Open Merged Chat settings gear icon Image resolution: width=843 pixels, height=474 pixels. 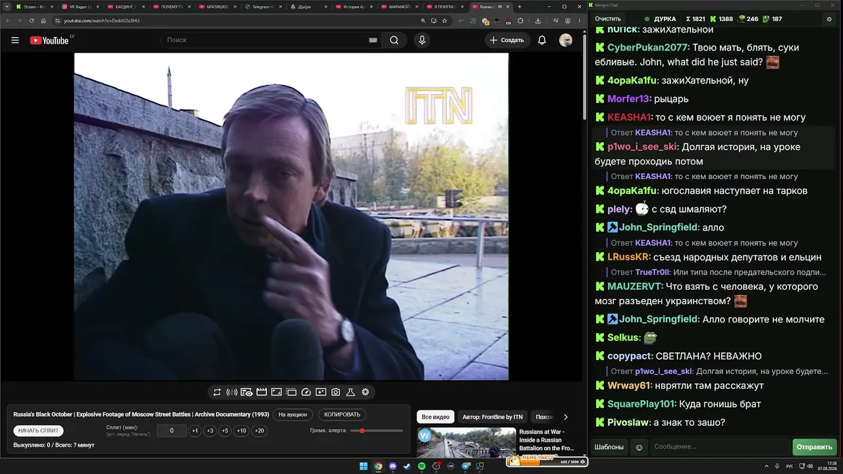tap(829, 19)
